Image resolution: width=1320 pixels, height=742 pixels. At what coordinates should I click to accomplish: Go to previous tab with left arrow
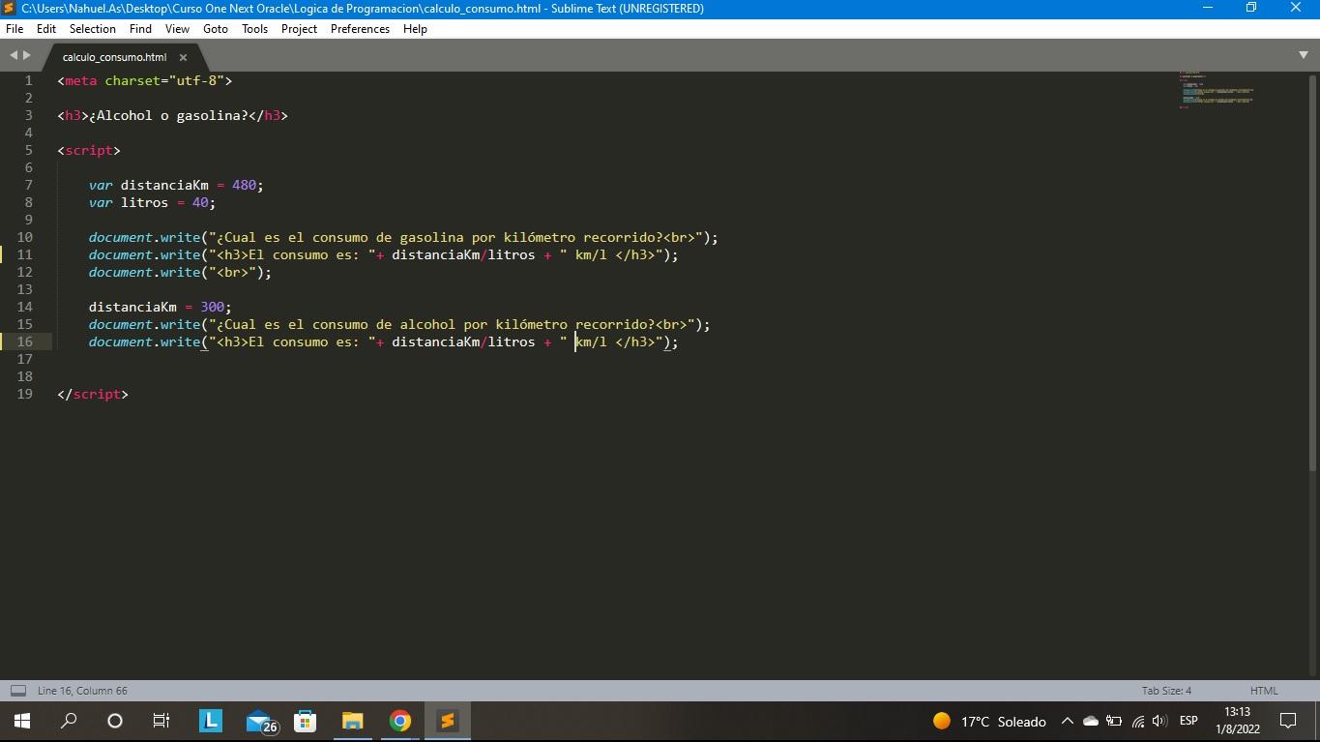14,56
